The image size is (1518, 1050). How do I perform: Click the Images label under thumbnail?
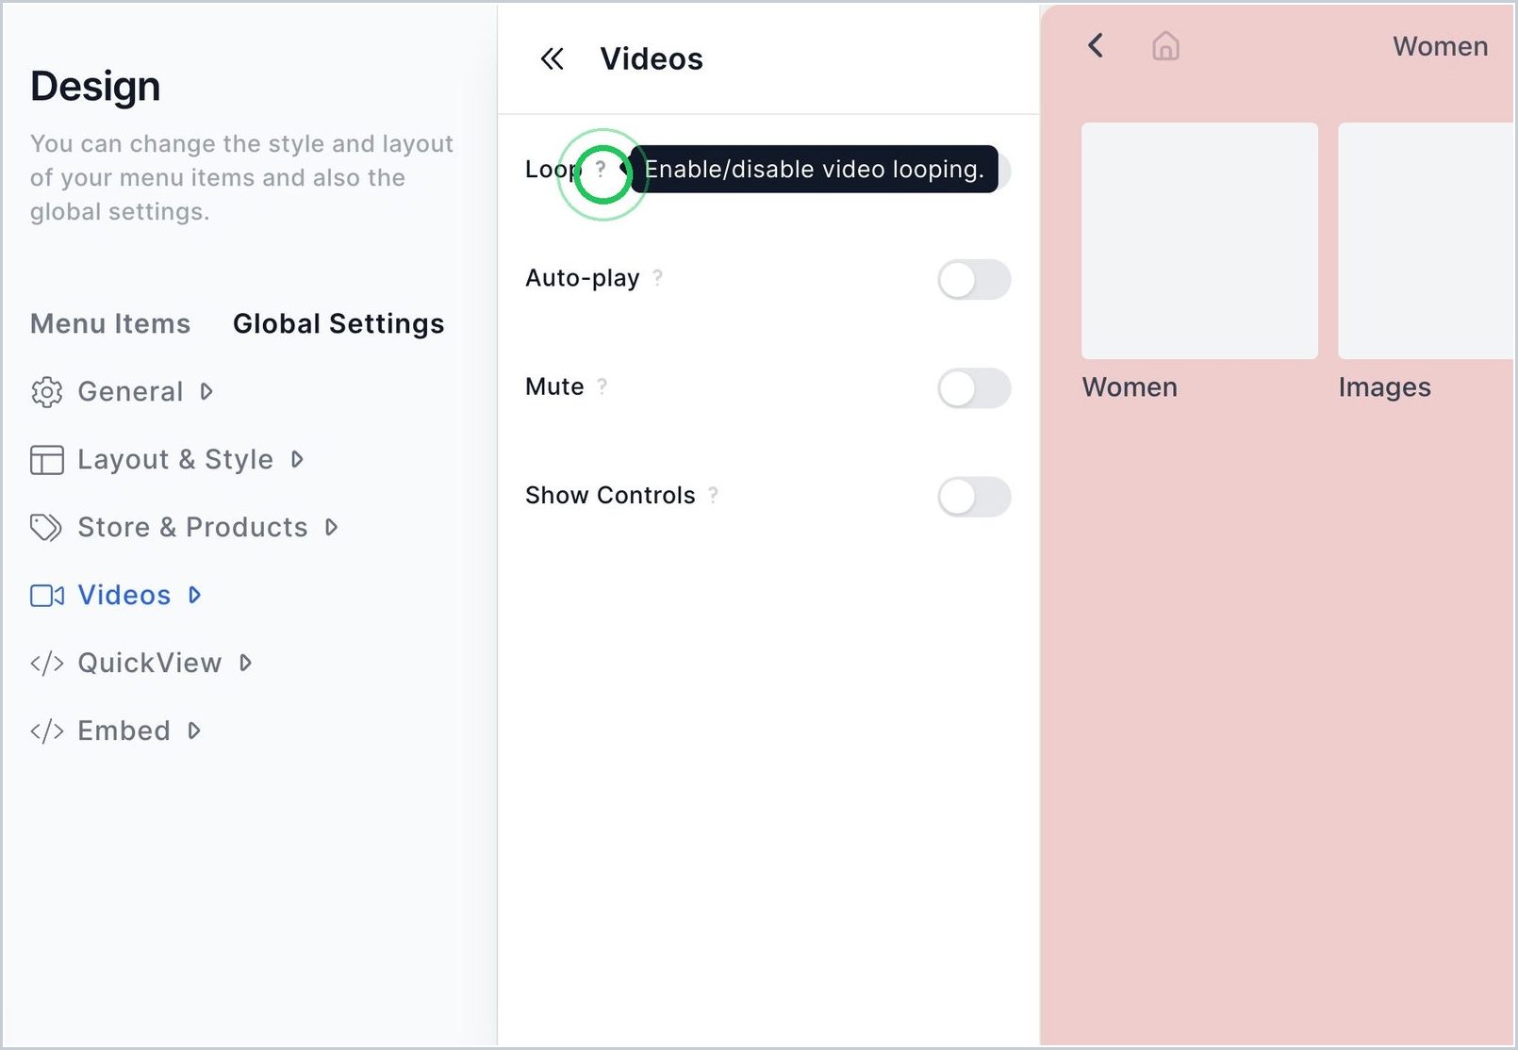point(1384,387)
